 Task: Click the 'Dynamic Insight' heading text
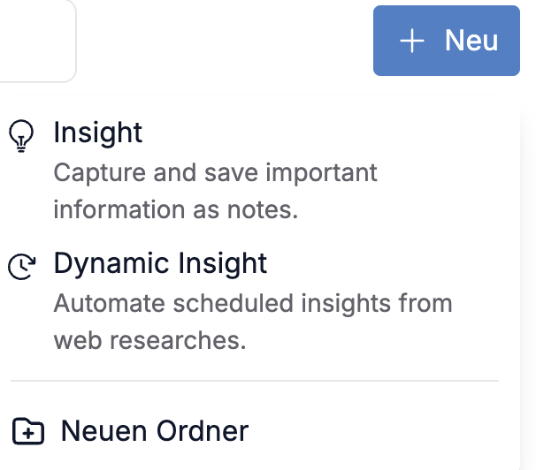[160, 264]
